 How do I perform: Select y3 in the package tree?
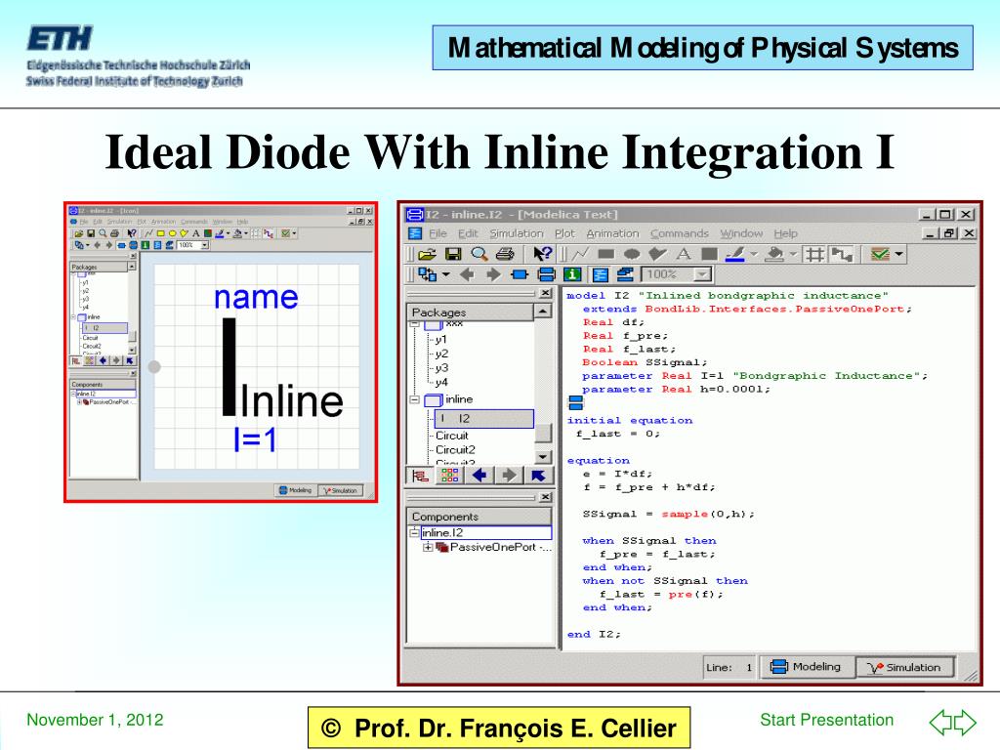(x=441, y=368)
